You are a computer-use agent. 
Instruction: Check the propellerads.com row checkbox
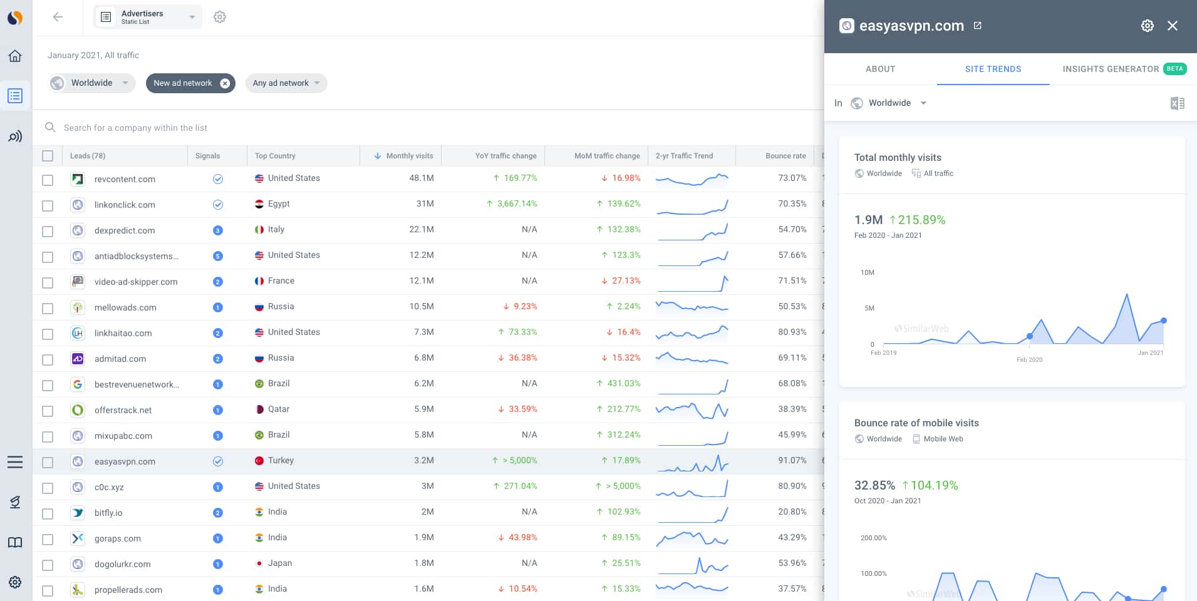point(48,590)
